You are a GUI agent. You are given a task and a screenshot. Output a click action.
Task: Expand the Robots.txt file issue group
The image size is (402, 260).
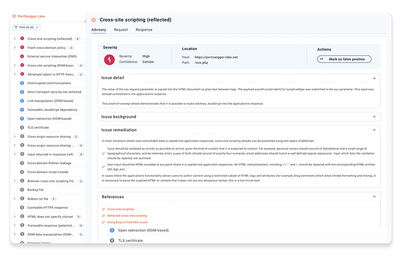coord(14,198)
